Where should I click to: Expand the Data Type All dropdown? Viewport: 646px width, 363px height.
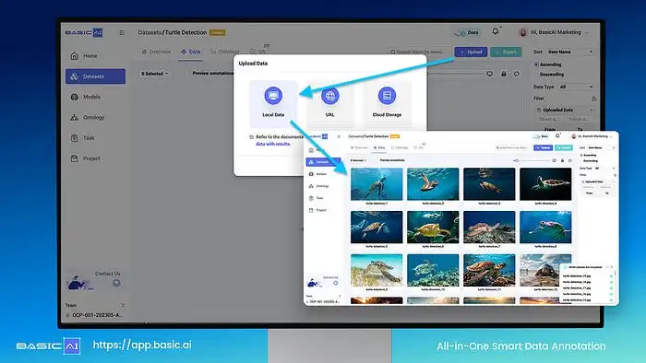(x=576, y=87)
